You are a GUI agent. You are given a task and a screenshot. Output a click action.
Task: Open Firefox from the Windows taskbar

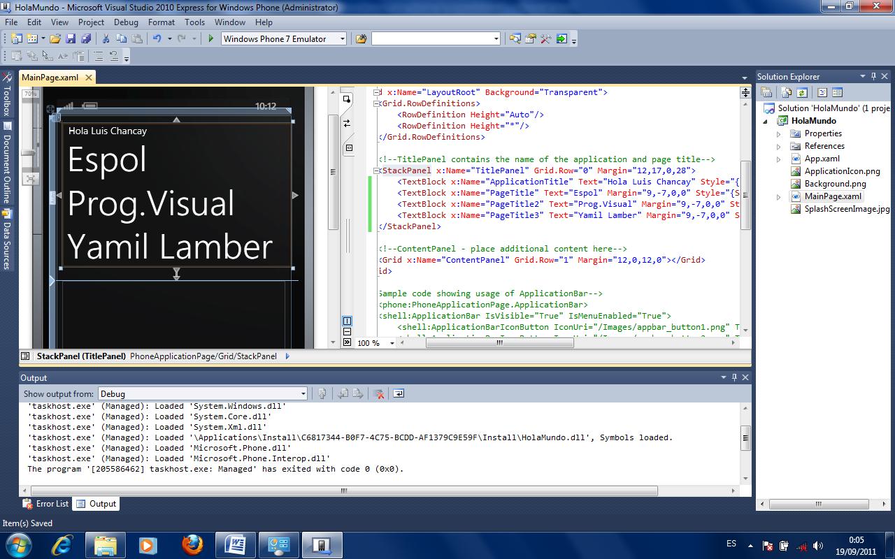(192, 544)
